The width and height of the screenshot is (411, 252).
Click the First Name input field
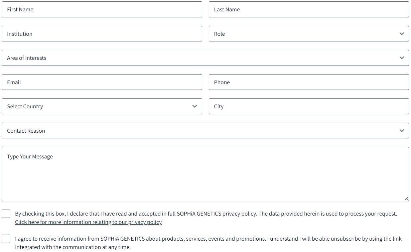pos(102,9)
